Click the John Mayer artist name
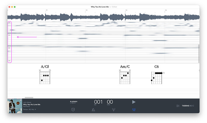Viewport: 207px width, 123px height. click(27, 102)
